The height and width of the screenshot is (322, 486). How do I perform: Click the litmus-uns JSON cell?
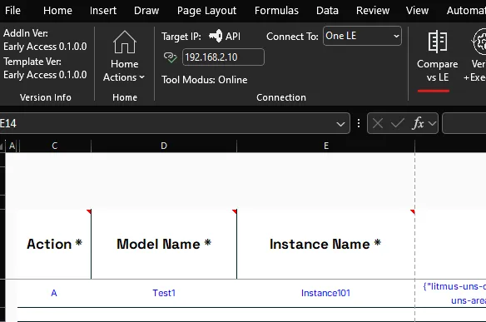451,293
